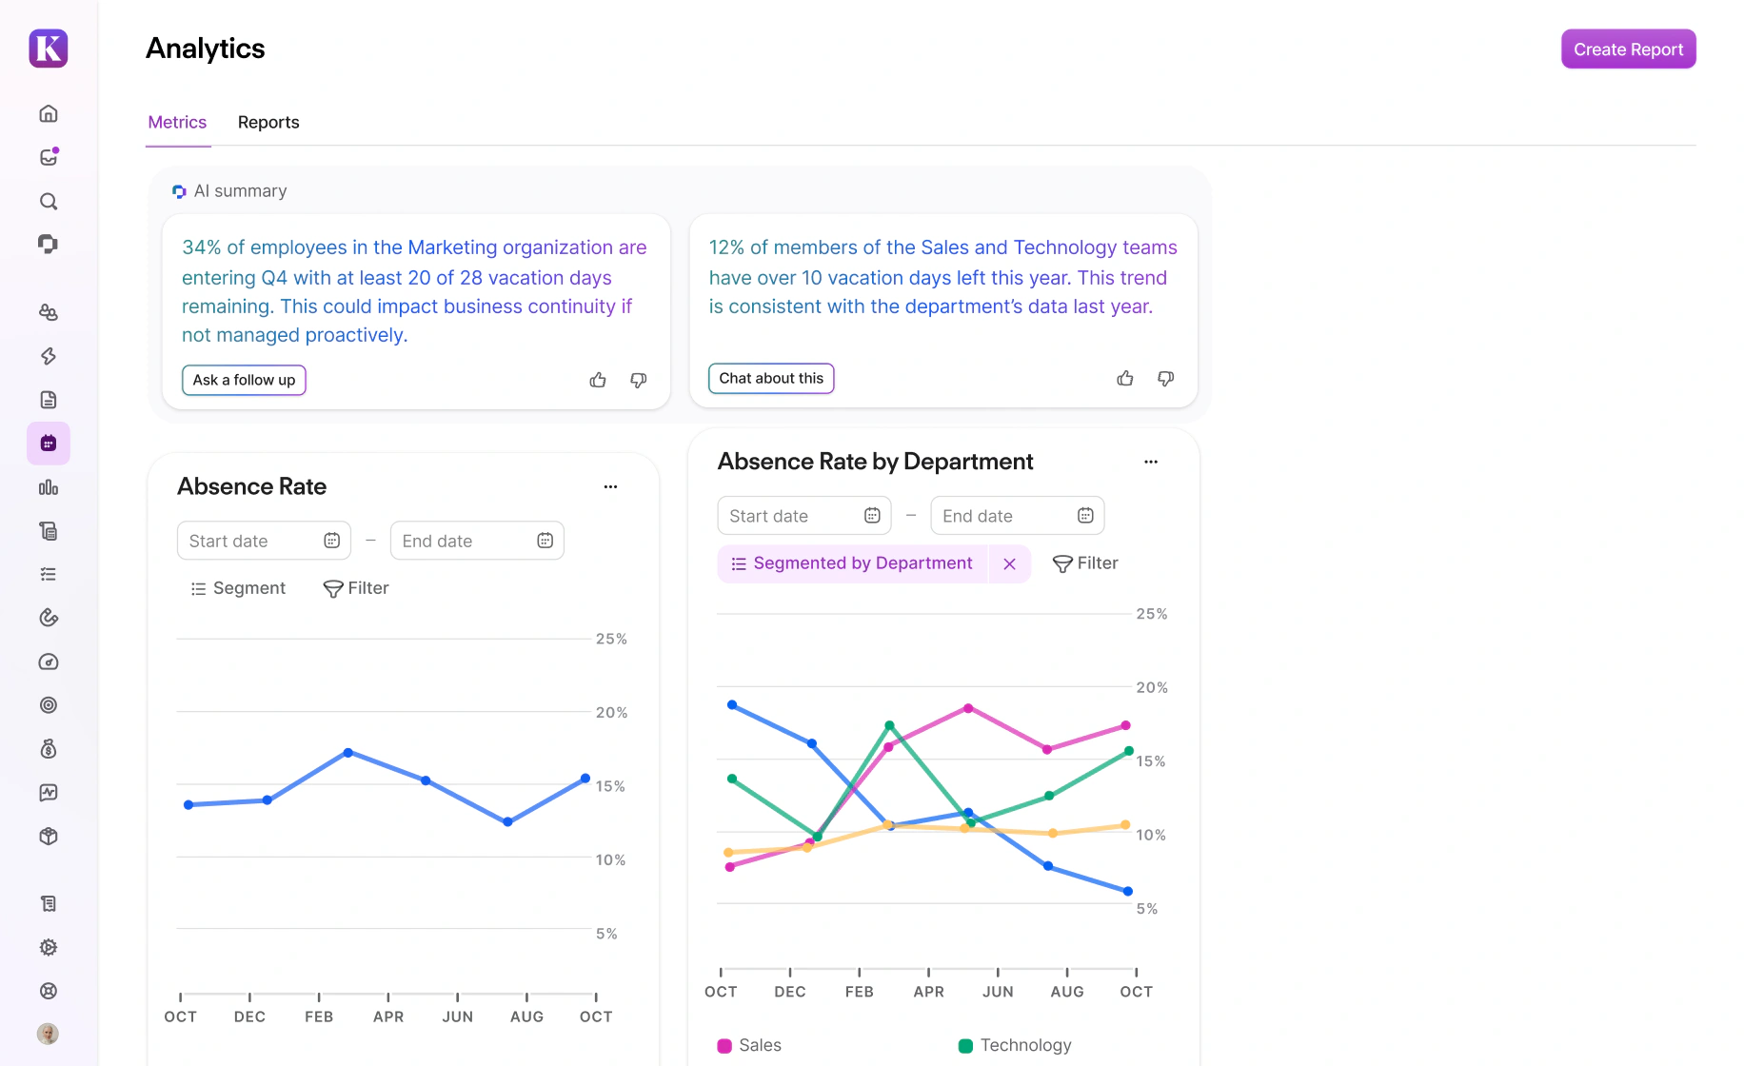Viewport: 1745px width, 1066px height.
Task: Switch to the Reports tab
Action: coord(268,122)
